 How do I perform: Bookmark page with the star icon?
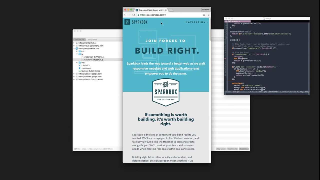(x=204, y=15)
